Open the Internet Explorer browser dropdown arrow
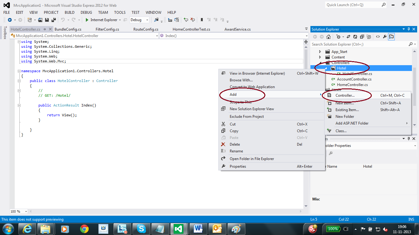The height and width of the screenshot is (235, 419). pyautogui.click(x=120, y=20)
